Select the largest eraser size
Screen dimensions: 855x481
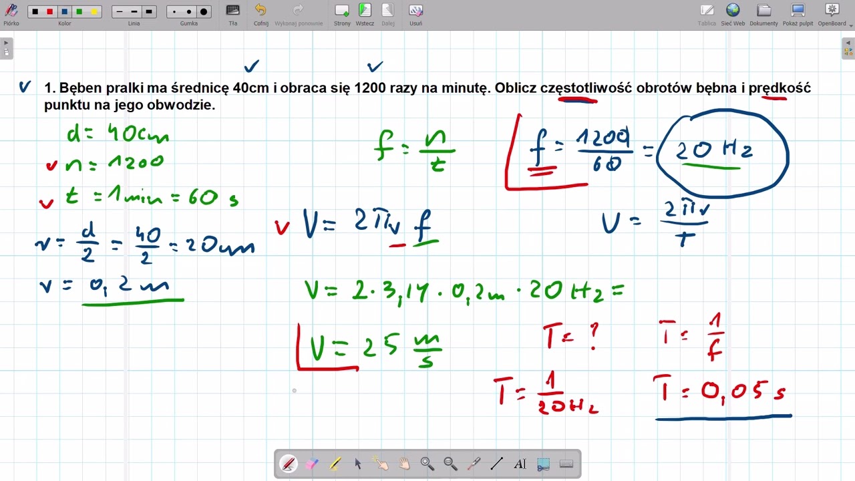204,12
